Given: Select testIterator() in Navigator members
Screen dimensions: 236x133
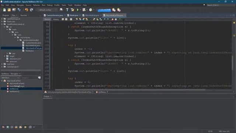Looking at the screenshot, I should coord(14,91).
